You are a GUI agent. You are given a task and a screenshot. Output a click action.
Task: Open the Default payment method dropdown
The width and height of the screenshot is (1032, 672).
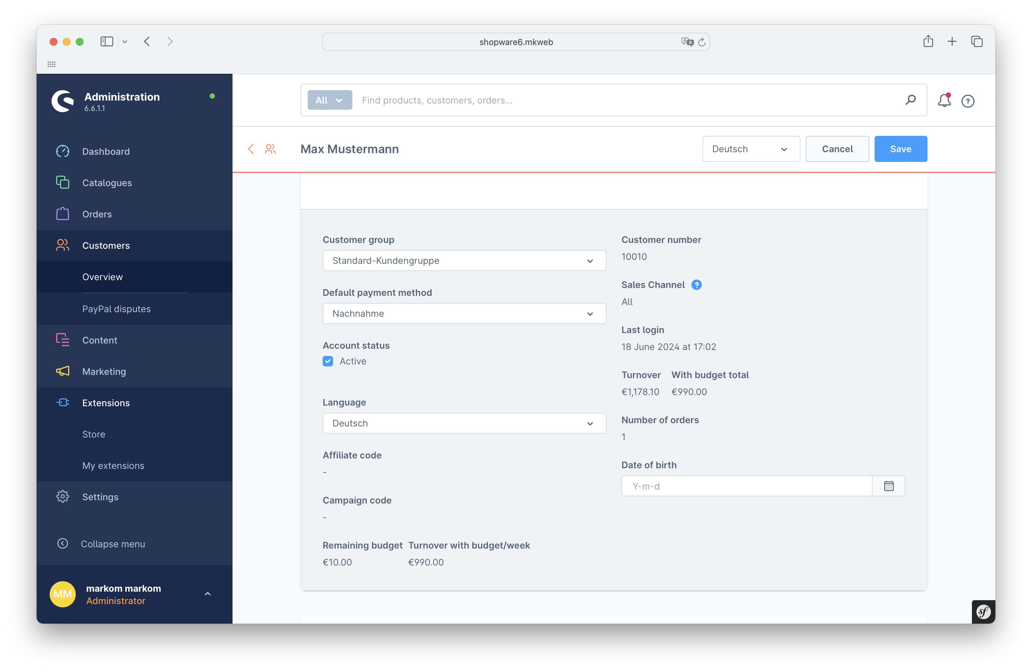point(464,313)
